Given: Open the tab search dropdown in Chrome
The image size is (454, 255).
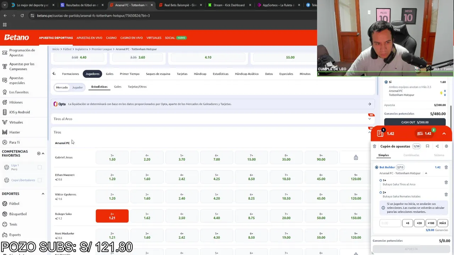Looking at the screenshot, I should (x=4, y=5).
